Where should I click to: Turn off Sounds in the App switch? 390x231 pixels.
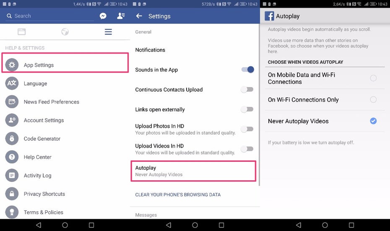tap(247, 70)
